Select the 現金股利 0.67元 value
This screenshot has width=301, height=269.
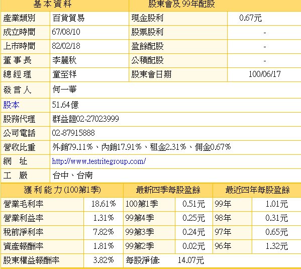tap(250, 18)
